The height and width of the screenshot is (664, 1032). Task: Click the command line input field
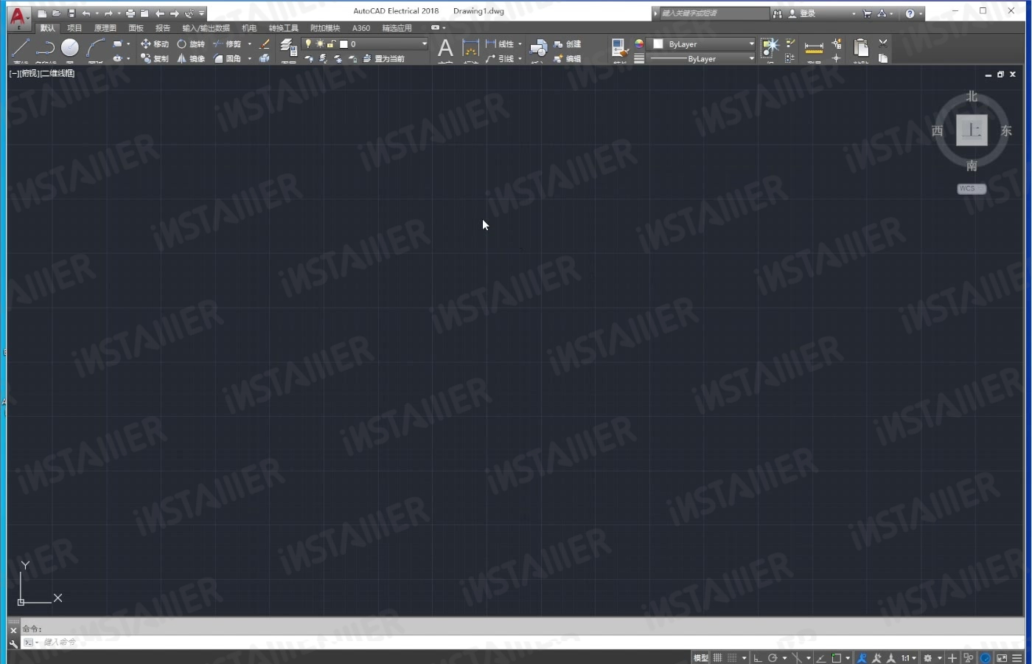516,642
